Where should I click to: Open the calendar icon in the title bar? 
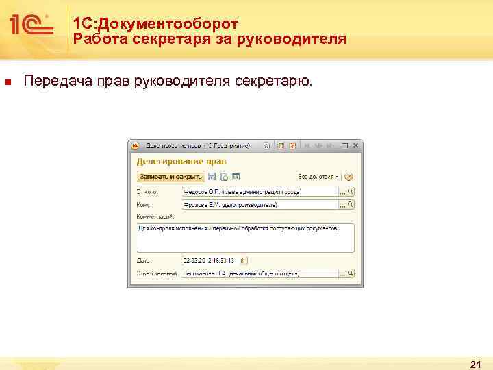pos(293,145)
